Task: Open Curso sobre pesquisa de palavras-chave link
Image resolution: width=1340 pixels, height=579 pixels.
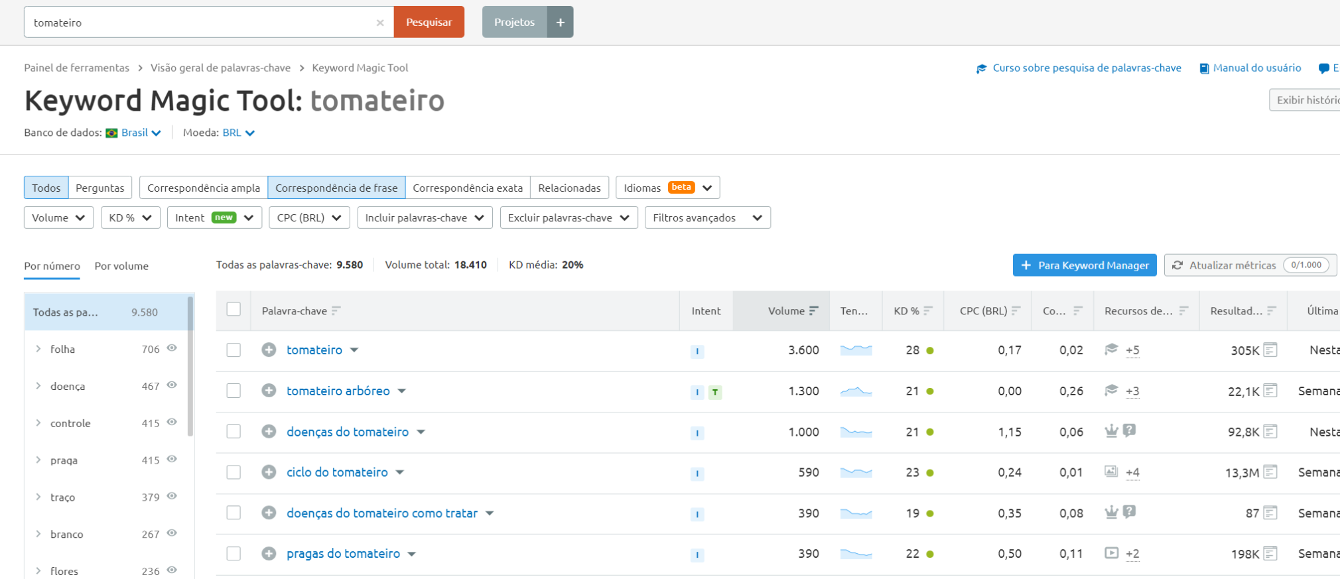Action: pyautogui.click(x=1086, y=68)
